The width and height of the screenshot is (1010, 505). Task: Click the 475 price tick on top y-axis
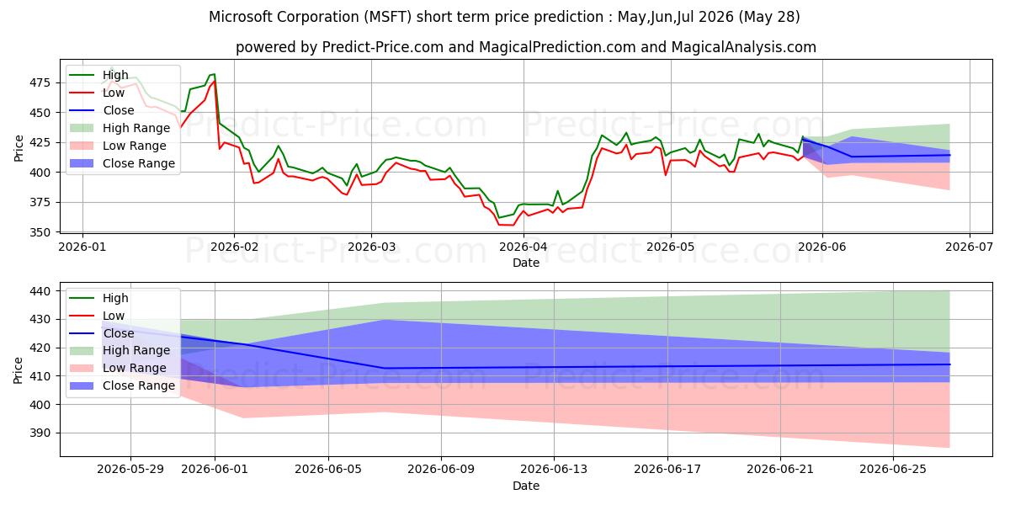click(39, 82)
